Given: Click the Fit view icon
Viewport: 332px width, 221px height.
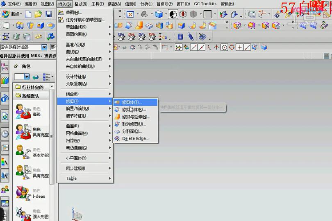Looking at the screenshot, I should click(x=130, y=14).
